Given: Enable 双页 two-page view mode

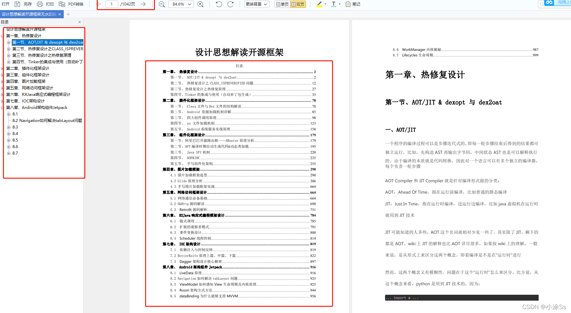Looking at the screenshot, I should [298, 4].
